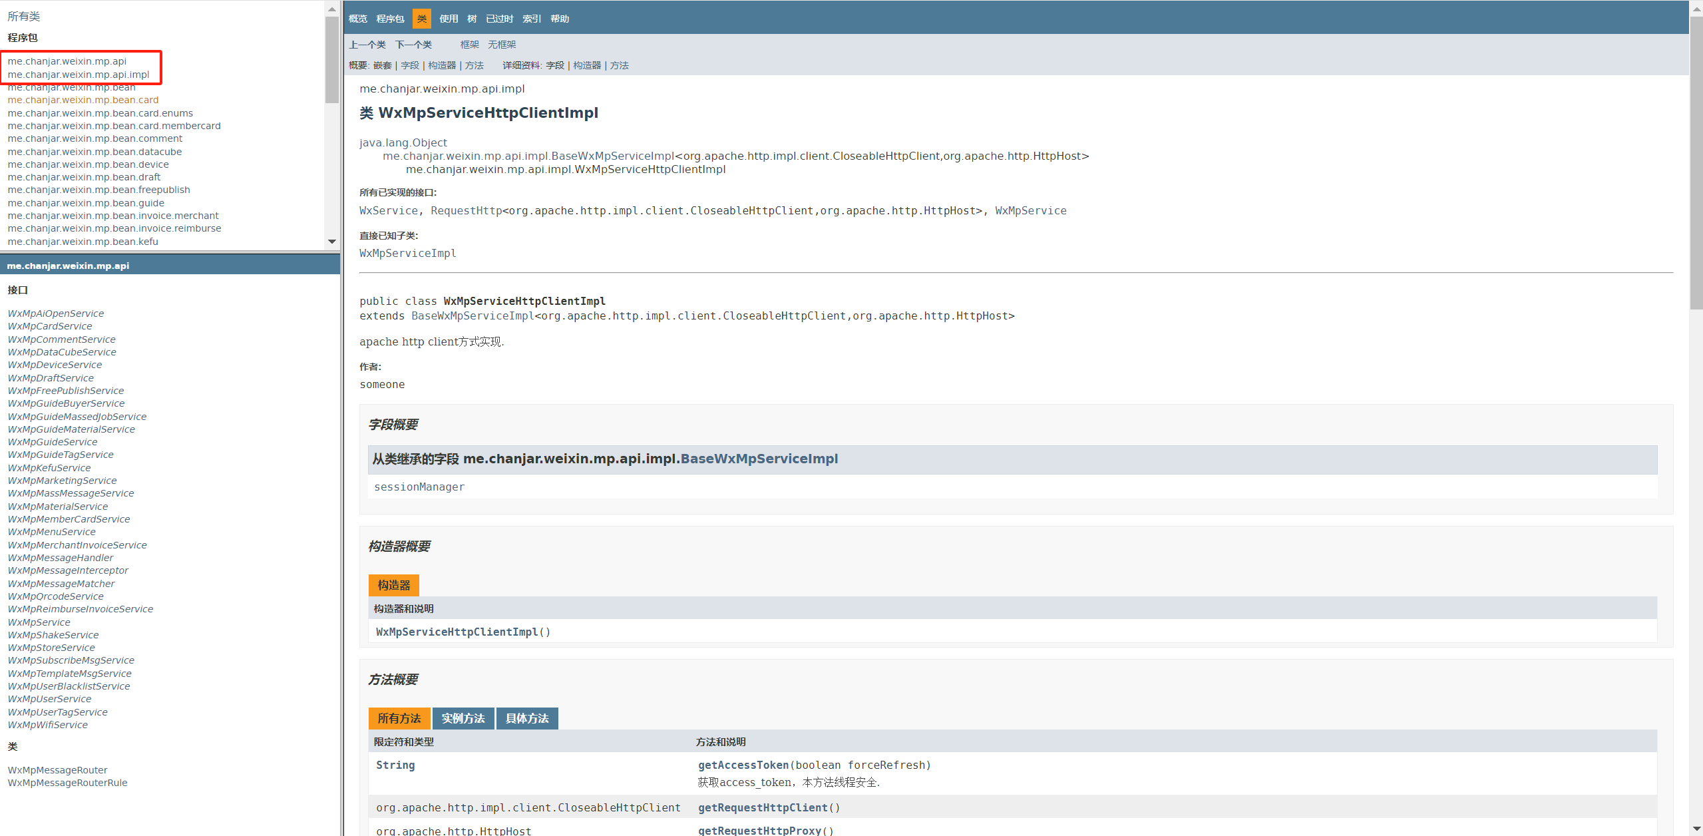Go to 下一个类 link

(x=413, y=45)
